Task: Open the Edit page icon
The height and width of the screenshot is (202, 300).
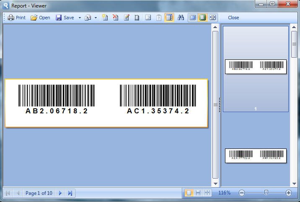Action: point(126,18)
